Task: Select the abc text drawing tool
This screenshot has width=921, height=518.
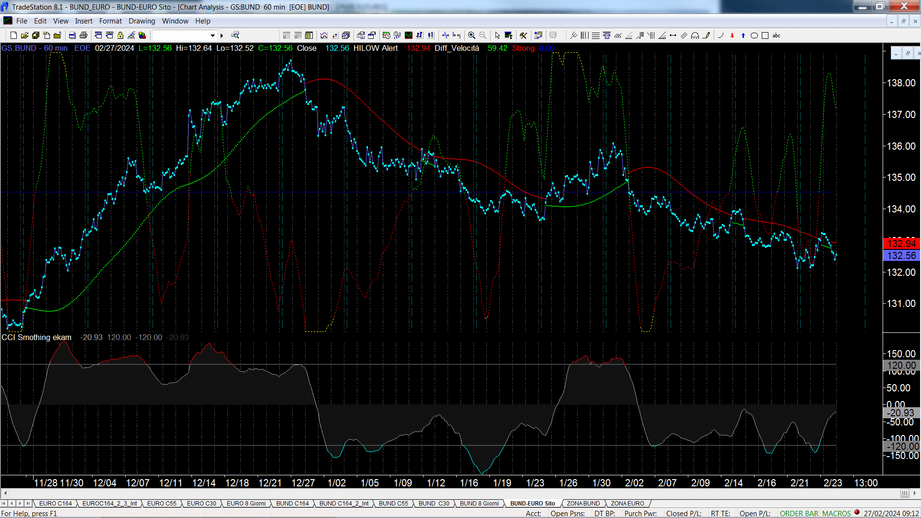Action: click(x=776, y=35)
